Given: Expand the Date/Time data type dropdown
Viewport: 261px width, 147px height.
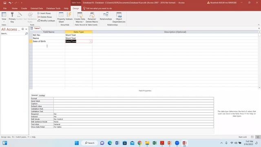Looking at the screenshot, I should tap(91, 41).
